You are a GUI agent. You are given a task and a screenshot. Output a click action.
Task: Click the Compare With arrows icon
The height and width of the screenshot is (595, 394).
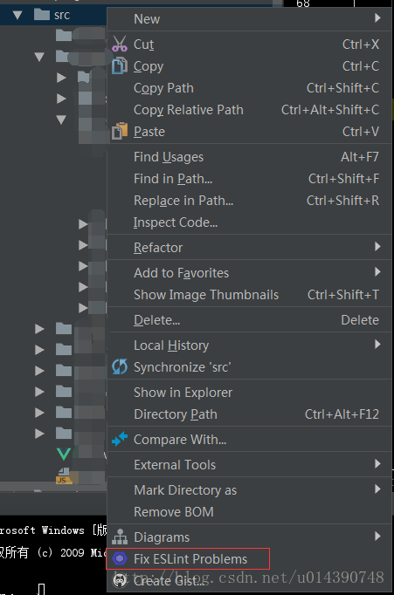[x=120, y=439]
